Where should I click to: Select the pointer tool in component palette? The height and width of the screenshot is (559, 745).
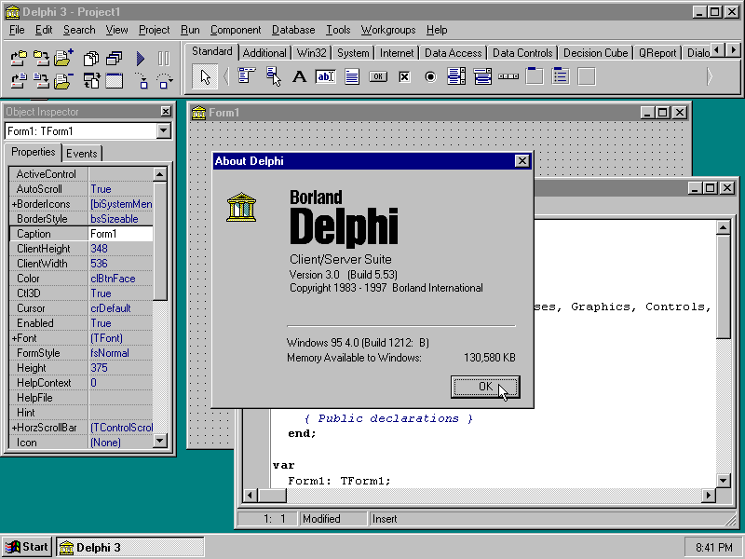[x=205, y=76]
